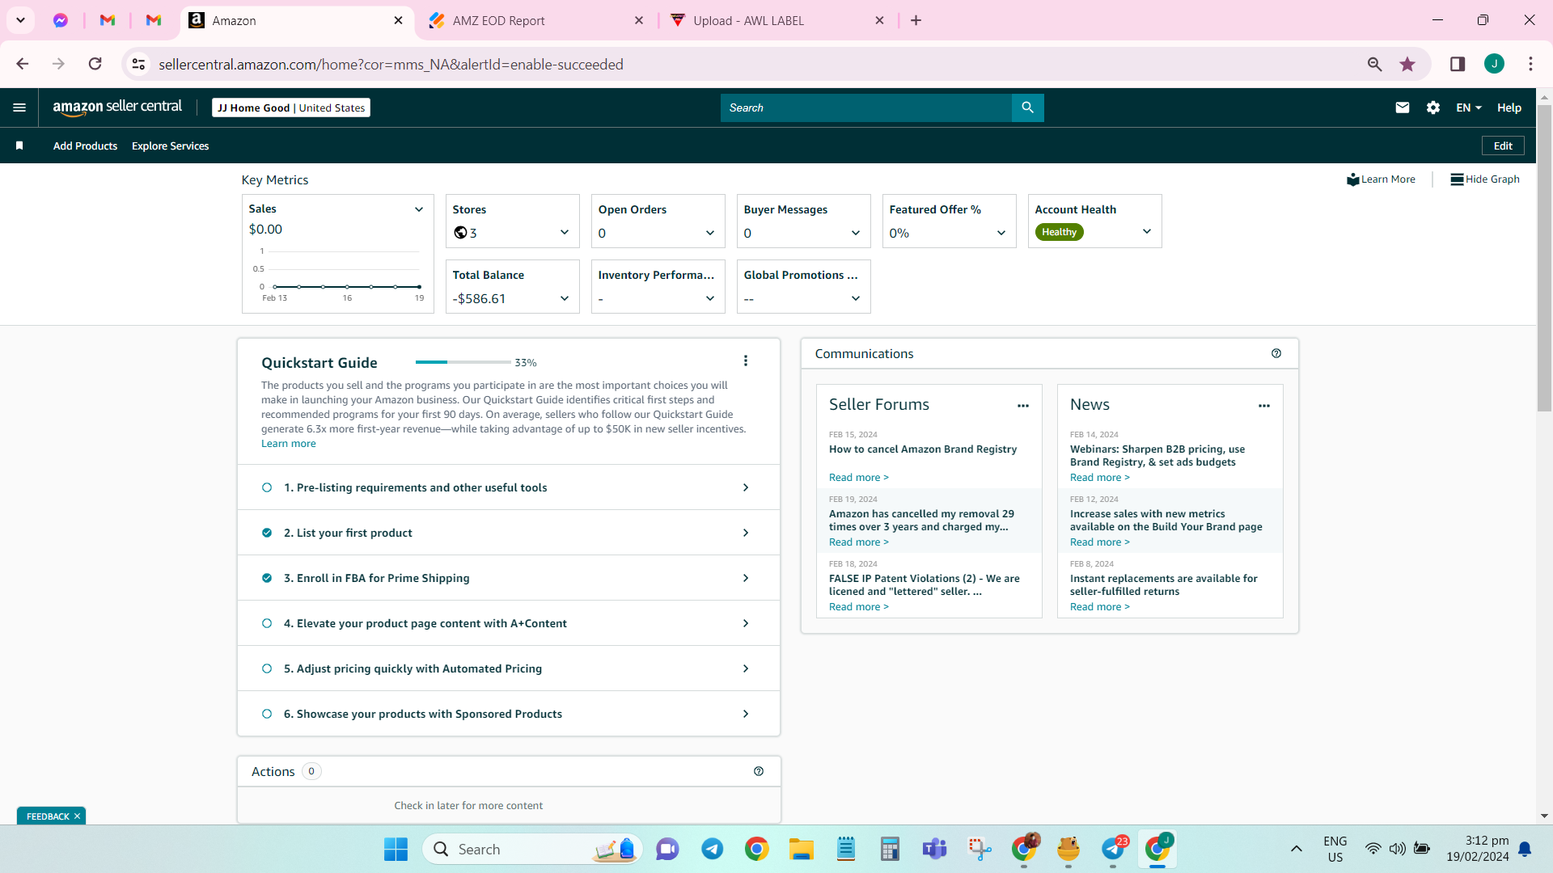
Task: Bookmark this page with the star icon
Action: coord(1407,64)
